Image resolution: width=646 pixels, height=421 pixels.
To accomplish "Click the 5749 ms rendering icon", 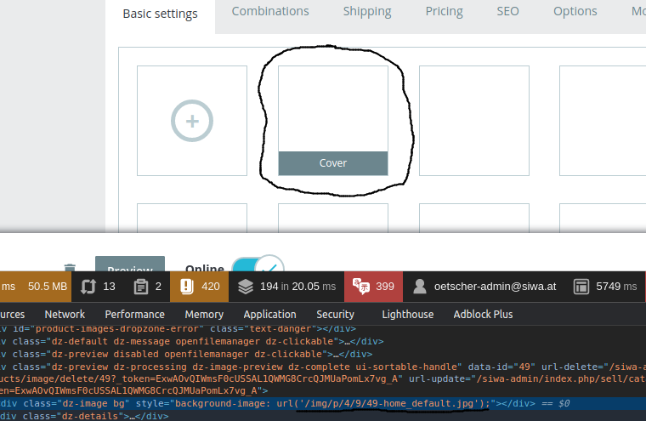I will tap(581, 287).
